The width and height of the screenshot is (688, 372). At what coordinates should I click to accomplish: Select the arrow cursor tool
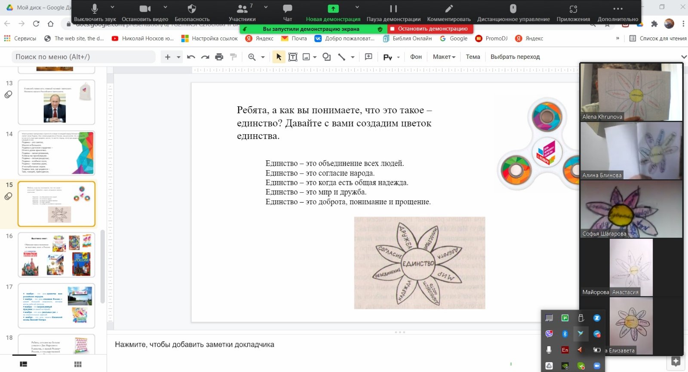pyautogui.click(x=279, y=57)
